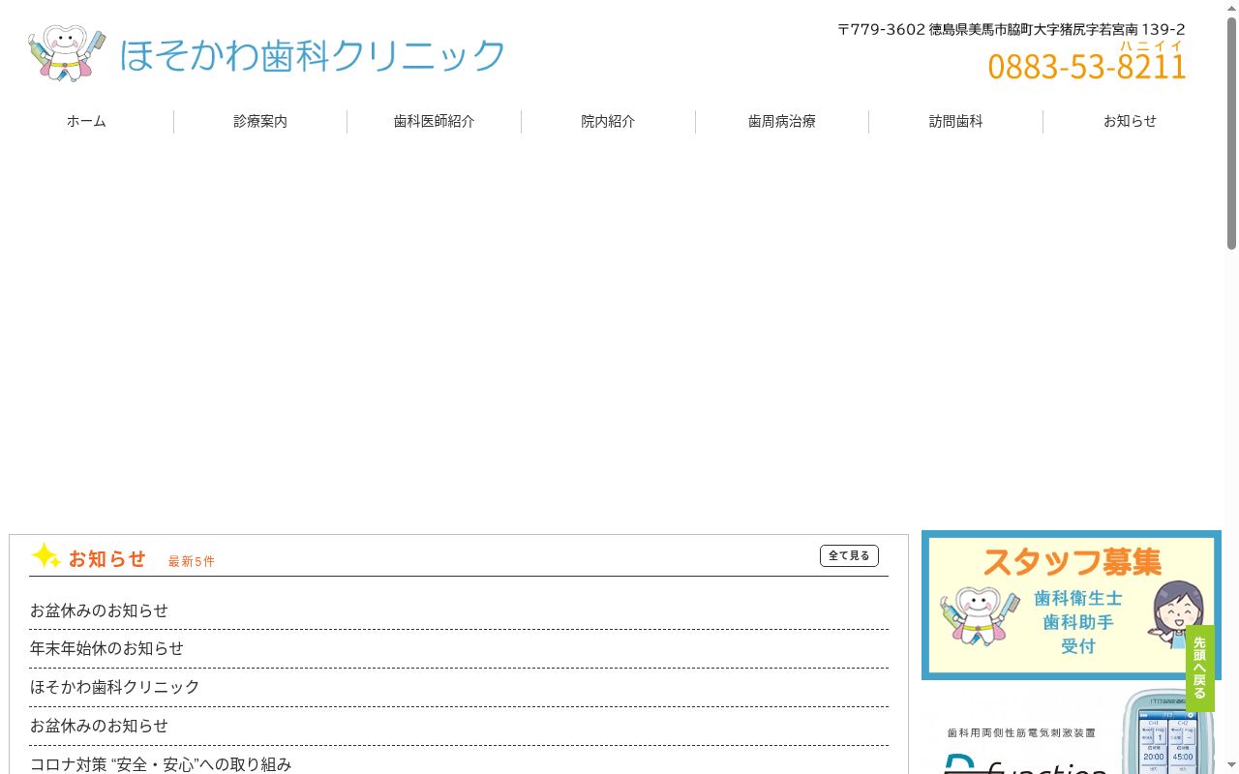Open 年末年始休のお知らせ news entry
Screen dimensions: 1239x774
tap(106, 648)
